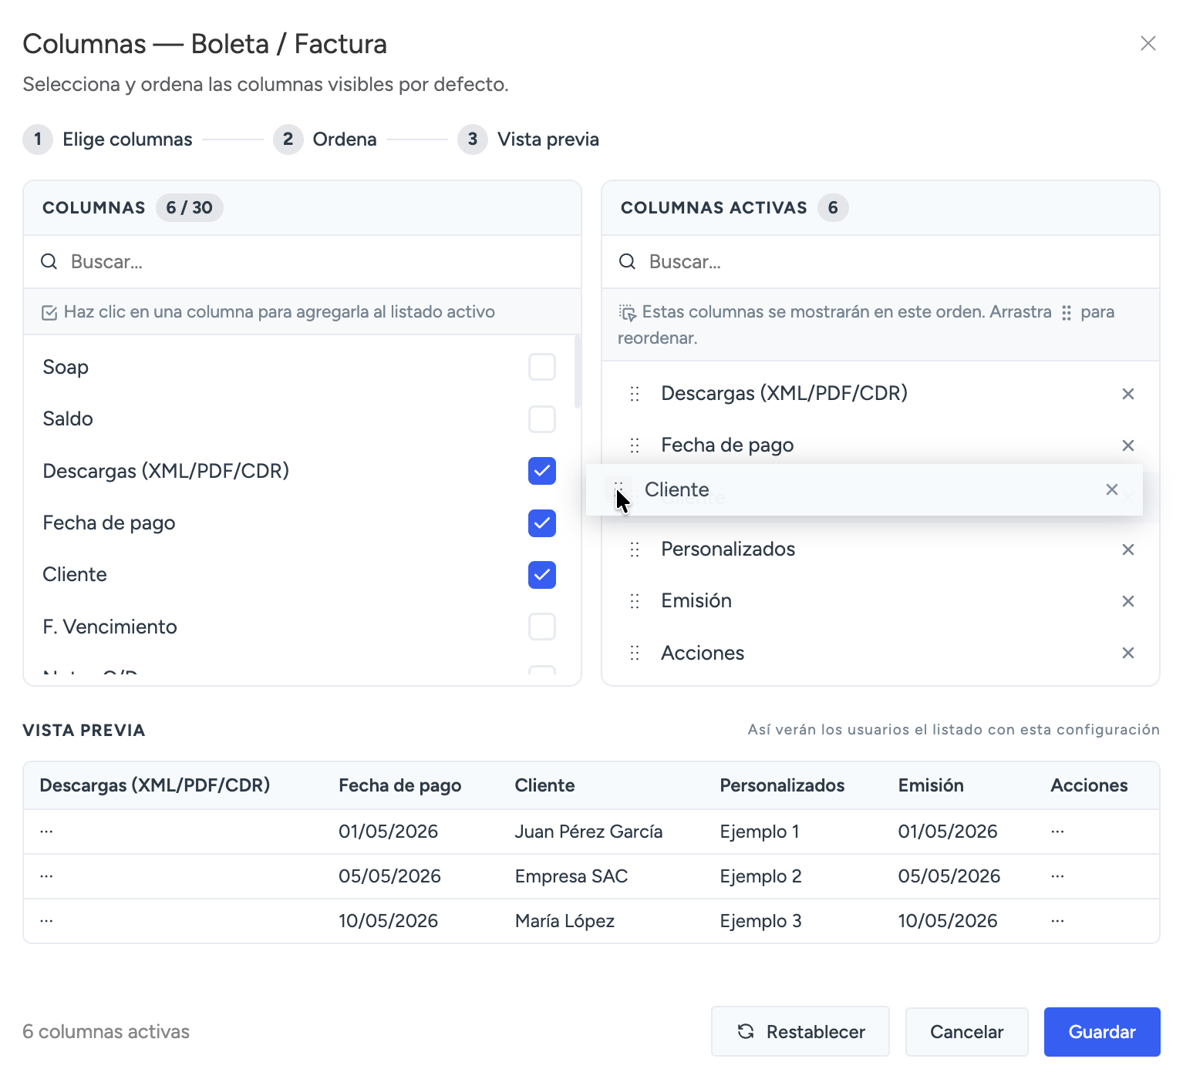Click the Restablecer button
Screen dimensions: 1183x1079
800,1031
